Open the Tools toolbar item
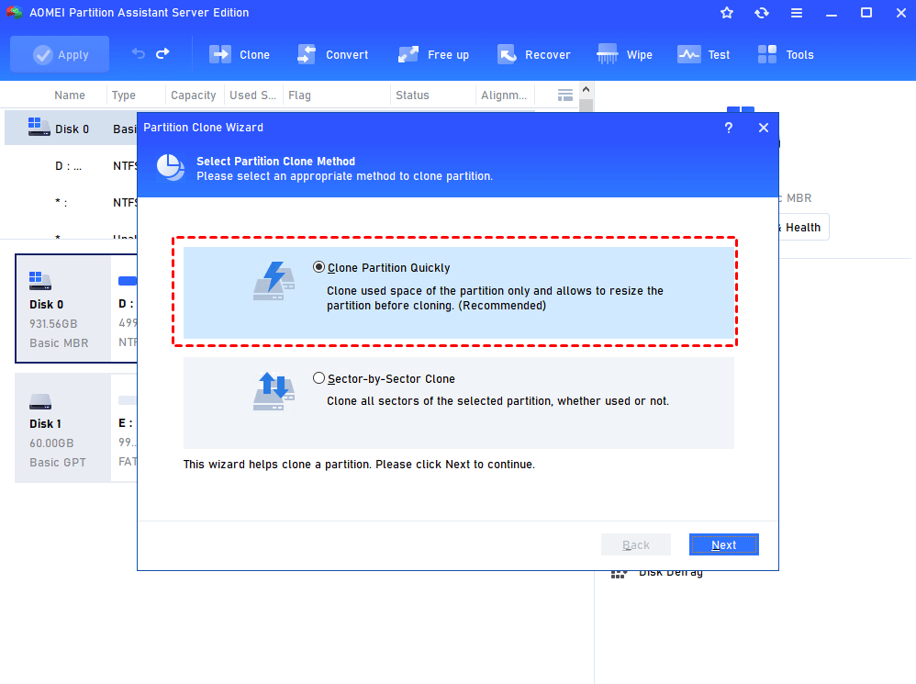This screenshot has height=684, width=916. click(x=785, y=54)
